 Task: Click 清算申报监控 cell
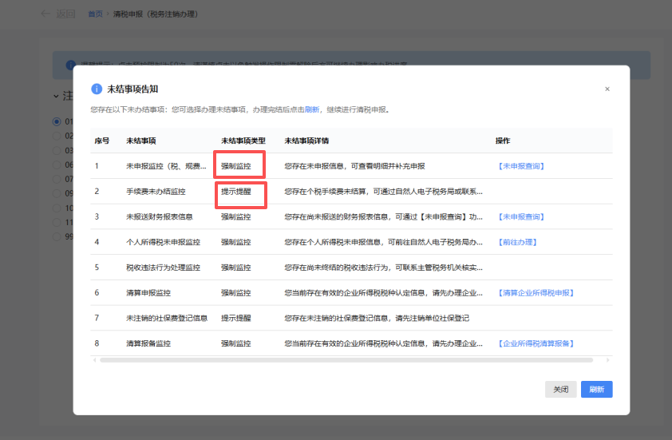(148, 293)
